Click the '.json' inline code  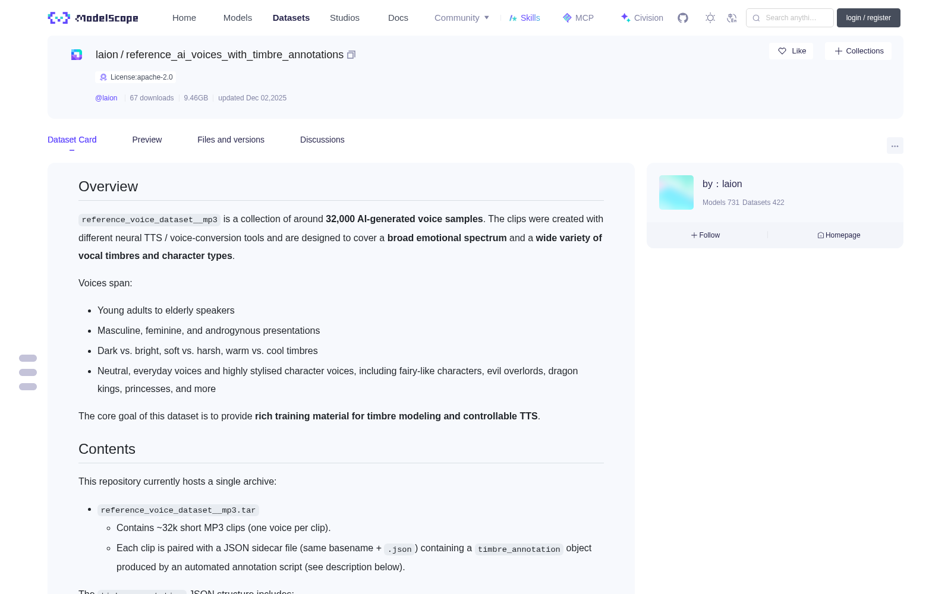pyautogui.click(x=399, y=549)
